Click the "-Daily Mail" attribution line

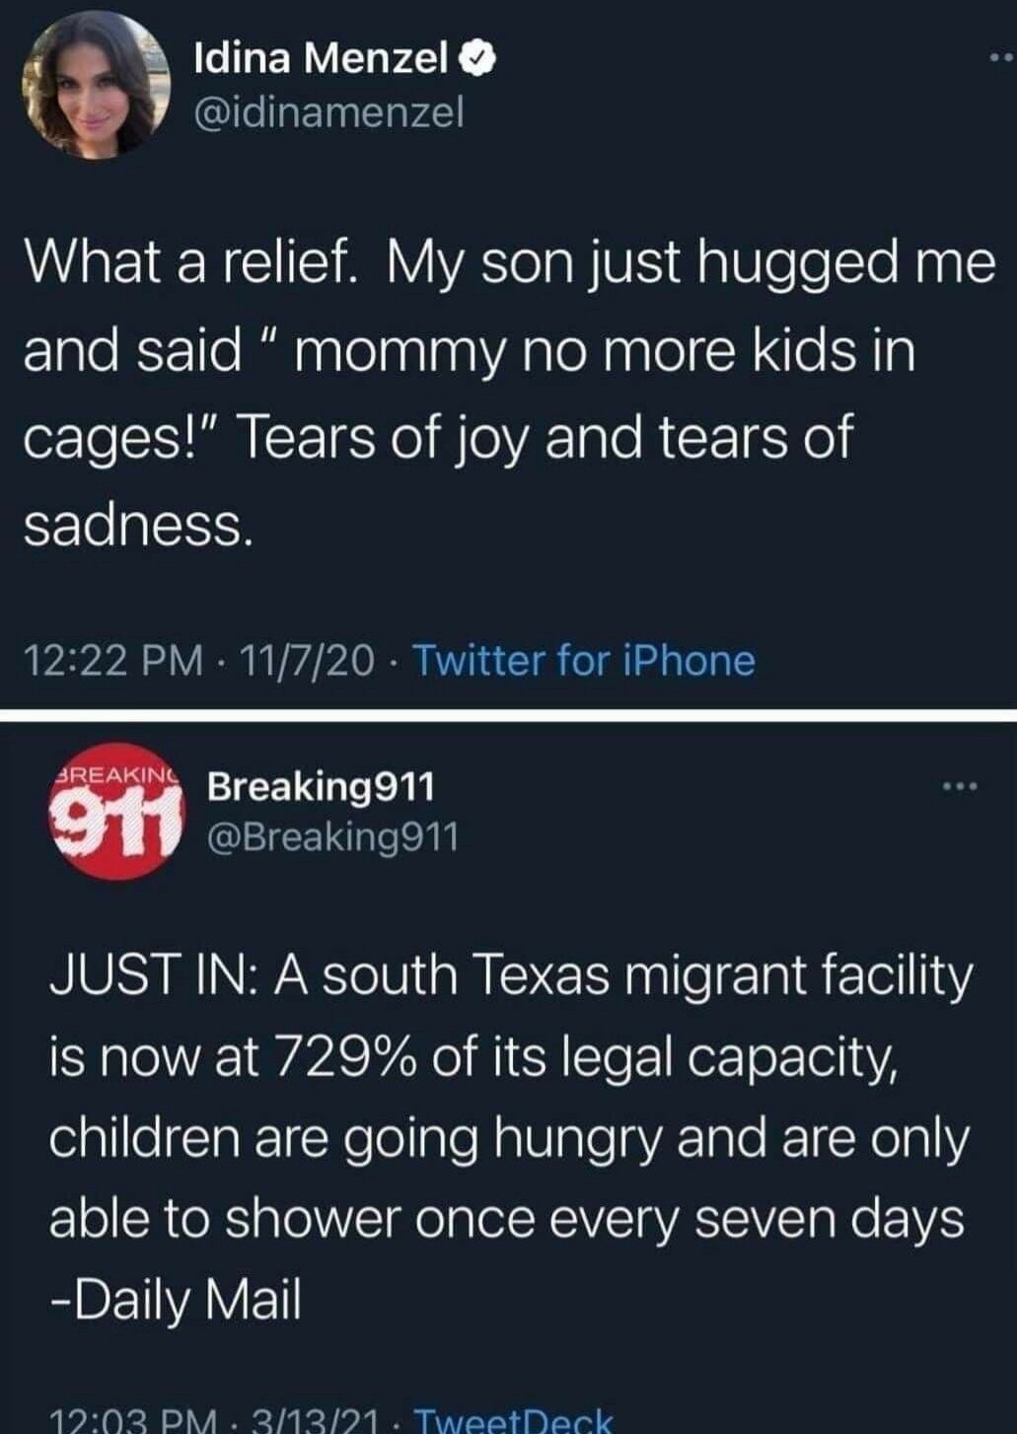click(176, 1299)
